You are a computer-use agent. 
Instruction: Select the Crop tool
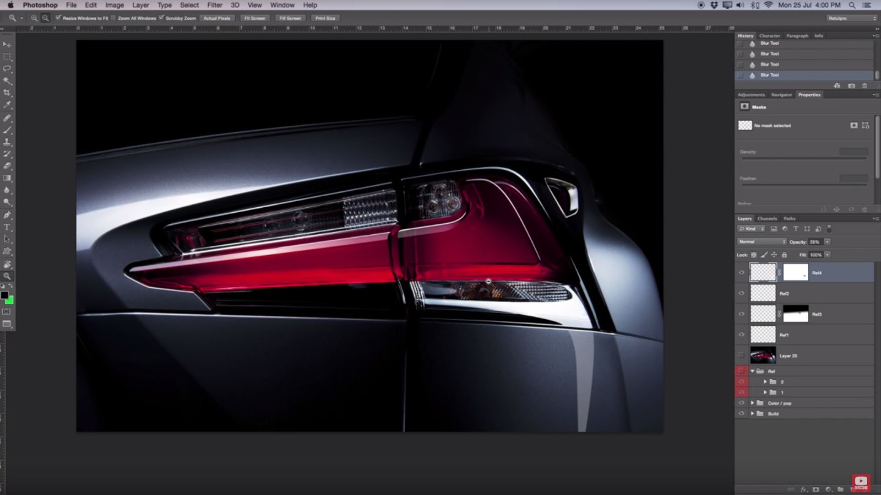pyautogui.click(x=7, y=93)
